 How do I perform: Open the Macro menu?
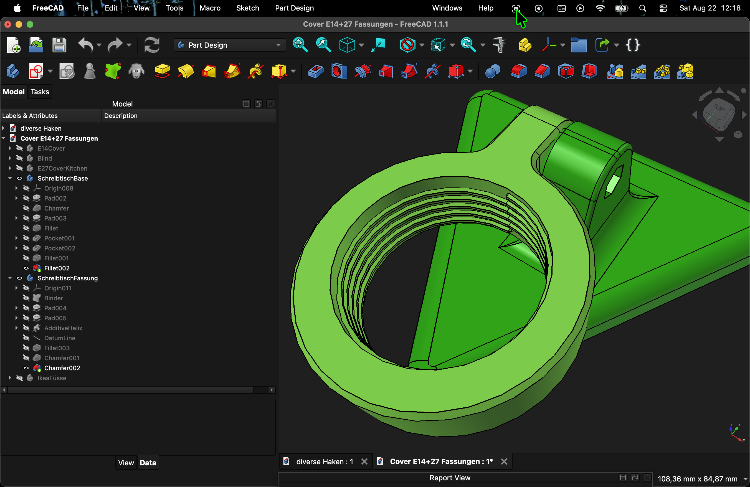(x=210, y=8)
